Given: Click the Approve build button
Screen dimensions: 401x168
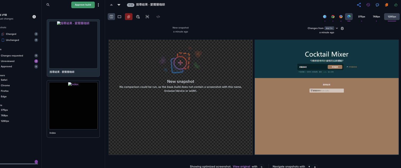Looking at the screenshot, I should (83, 5).
